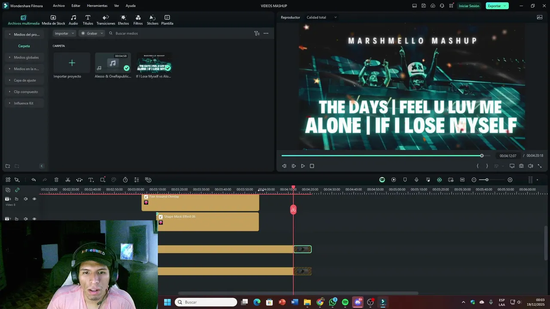Click the filter icon next to the media search
This screenshot has width=550, height=309.
(x=257, y=33)
